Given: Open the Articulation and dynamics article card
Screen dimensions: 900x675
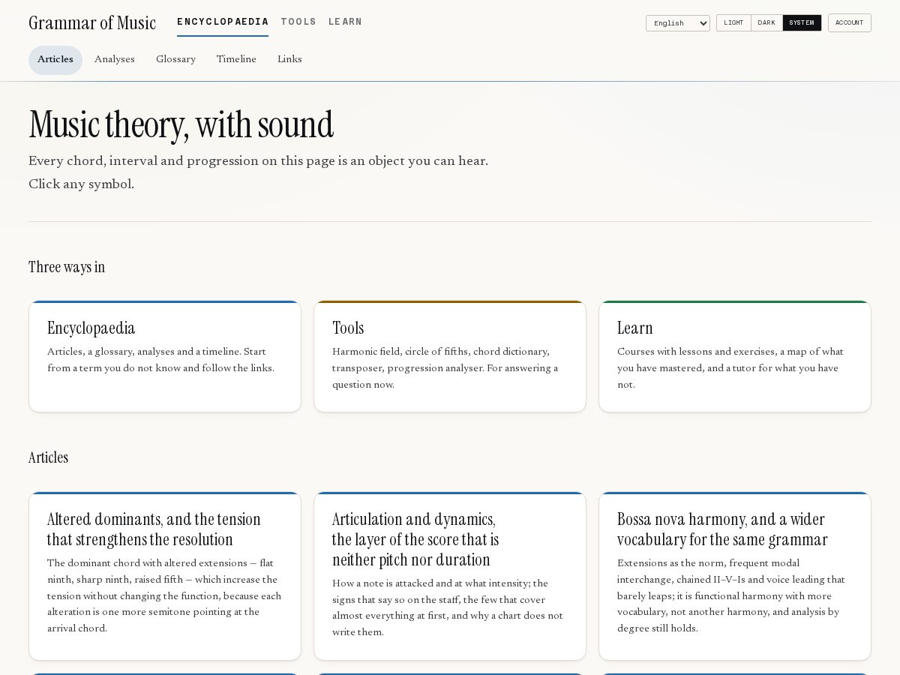Looking at the screenshot, I should coord(450,576).
